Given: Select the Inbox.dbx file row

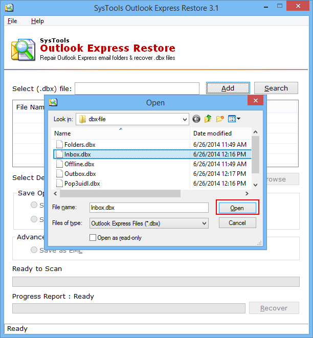Looking at the screenshot, I should (152, 154).
